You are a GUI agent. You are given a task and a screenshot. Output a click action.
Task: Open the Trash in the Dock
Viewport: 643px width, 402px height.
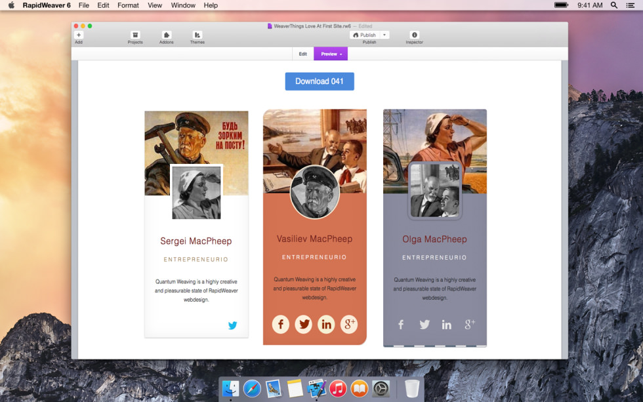(412, 388)
